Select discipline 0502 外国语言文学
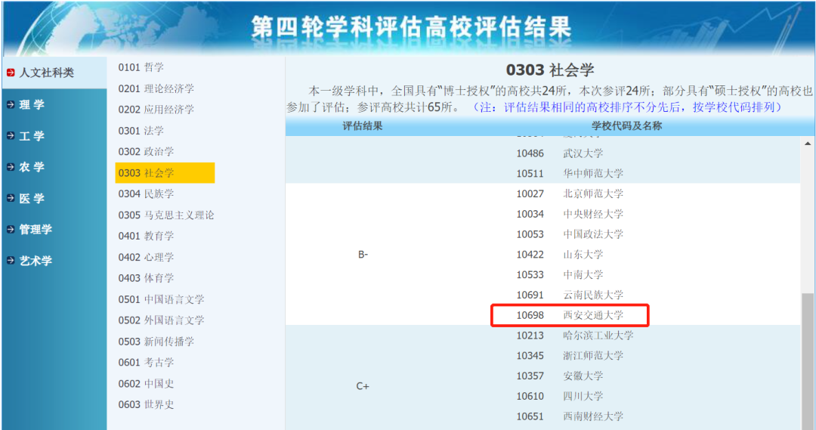This screenshot has width=816, height=430. [162, 320]
